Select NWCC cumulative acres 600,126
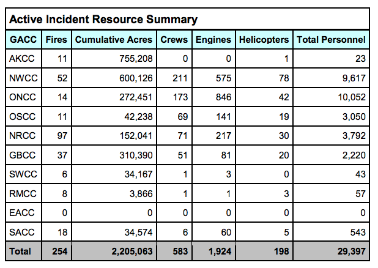 point(136,78)
